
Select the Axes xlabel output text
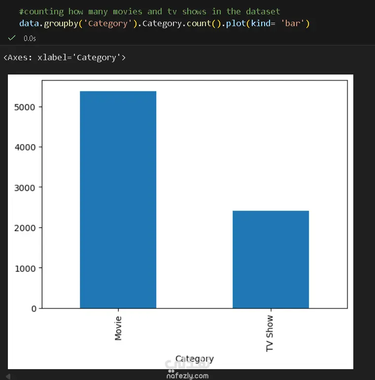[65, 58]
